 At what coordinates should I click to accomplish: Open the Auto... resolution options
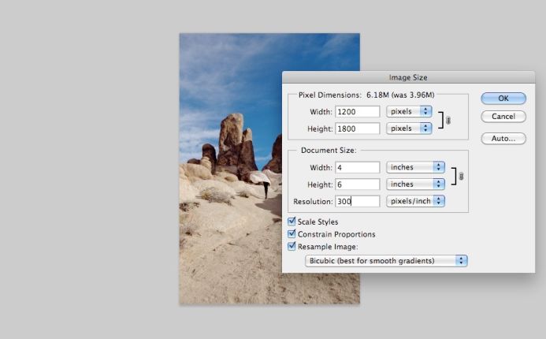tap(503, 138)
